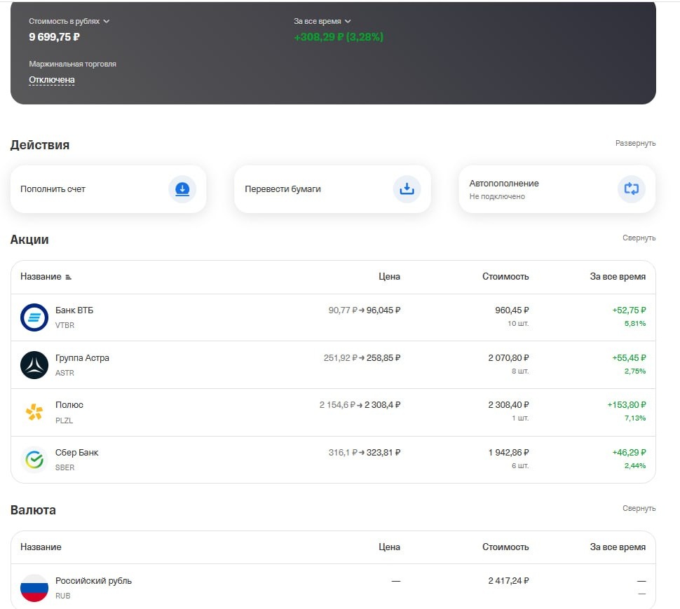
Task: Click the Astra price 258,85 ₽
Action: tap(383, 358)
